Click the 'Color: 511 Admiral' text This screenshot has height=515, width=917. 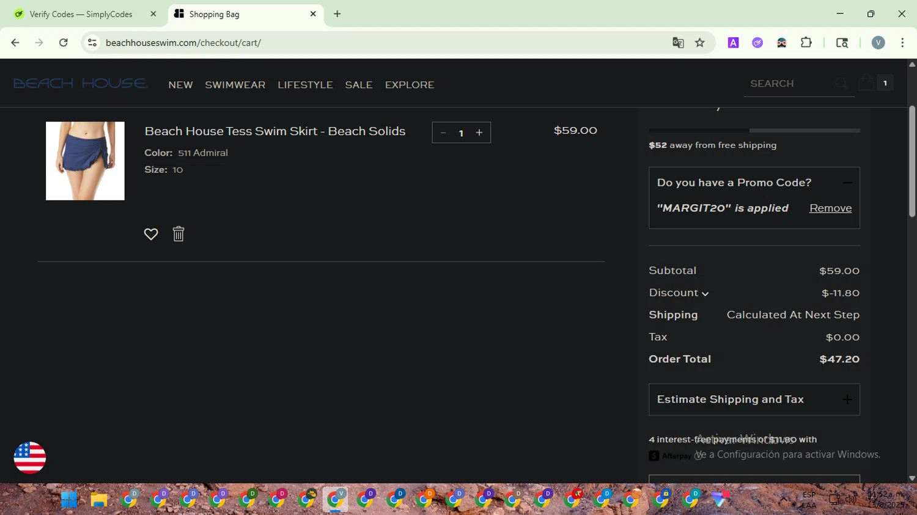186,153
